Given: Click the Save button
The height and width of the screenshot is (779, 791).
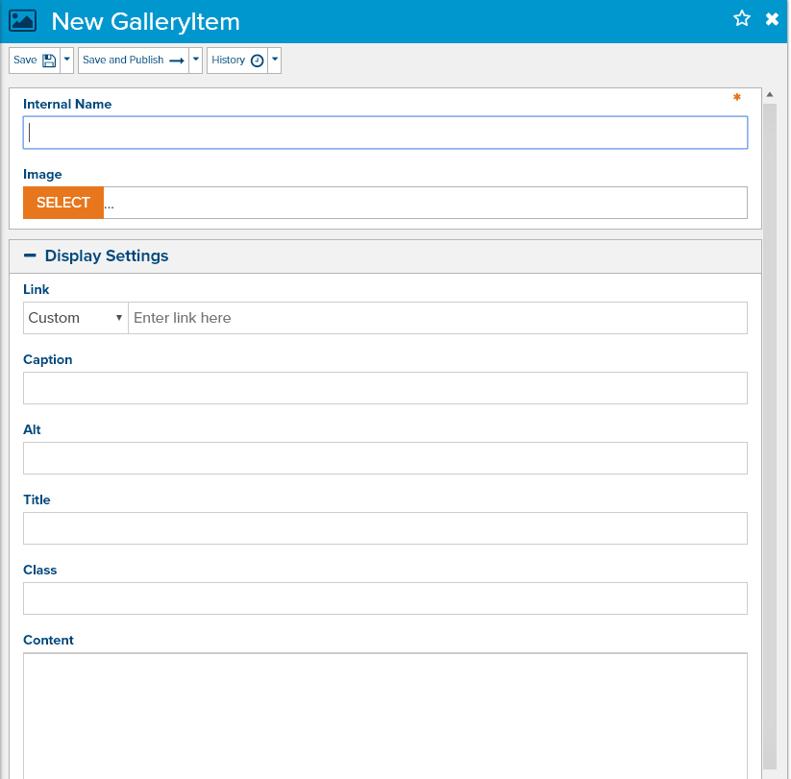Looking at the screenshot, I should coord(35,61).
